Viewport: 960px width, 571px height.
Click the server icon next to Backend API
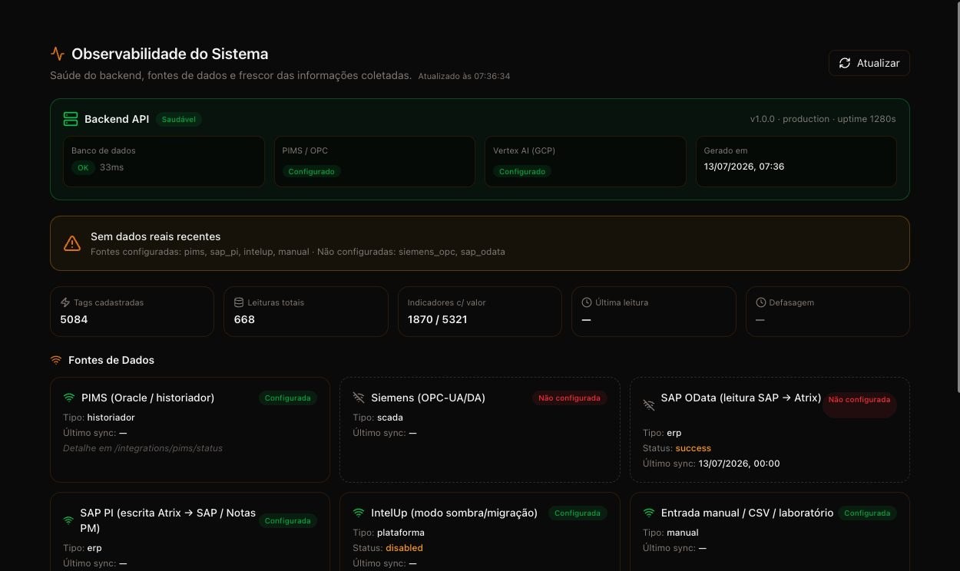click(71, 119)
